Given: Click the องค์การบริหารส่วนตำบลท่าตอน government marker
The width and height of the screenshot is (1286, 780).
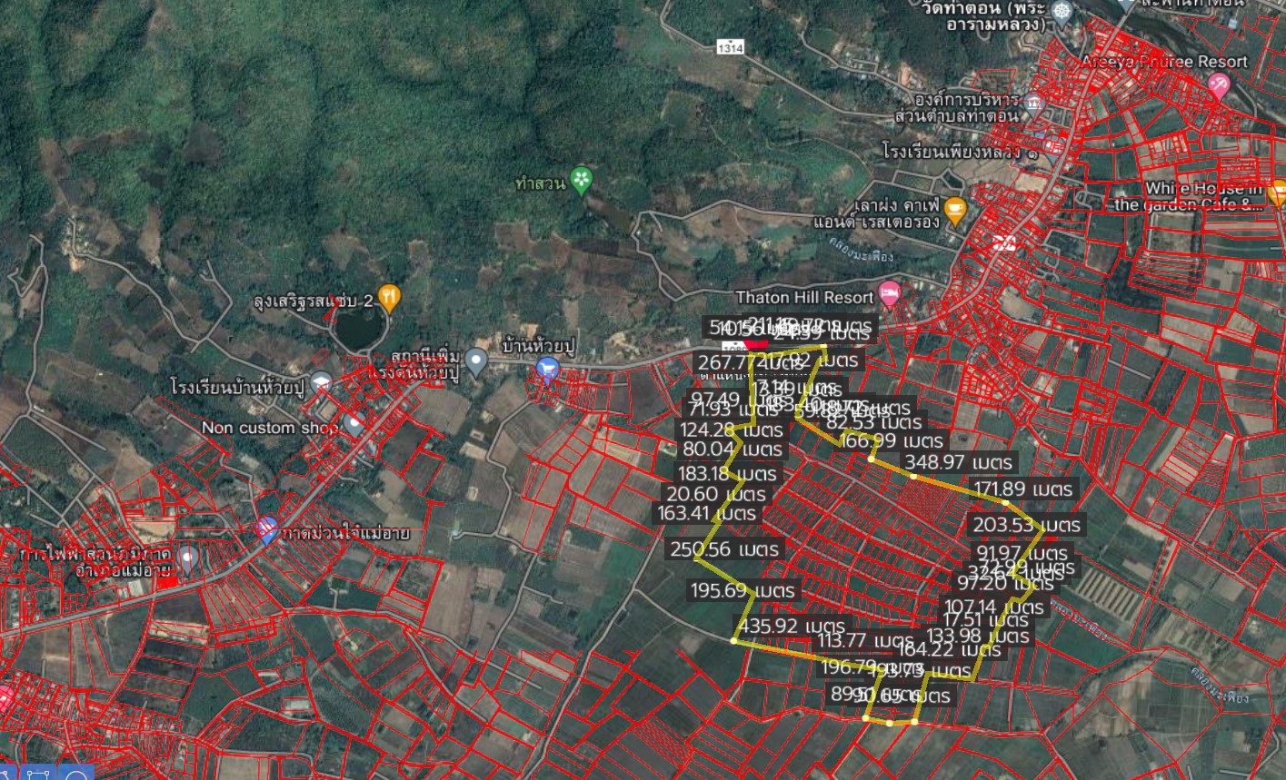Looking at the screenshot, I should coord(1032,104).
